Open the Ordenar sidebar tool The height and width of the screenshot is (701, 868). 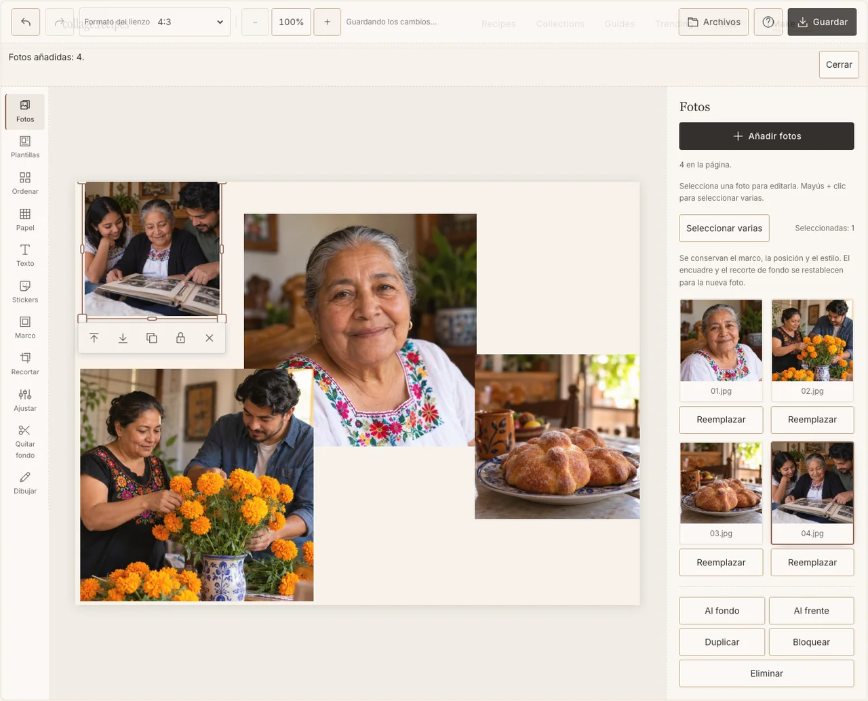[x=25, y=184]
